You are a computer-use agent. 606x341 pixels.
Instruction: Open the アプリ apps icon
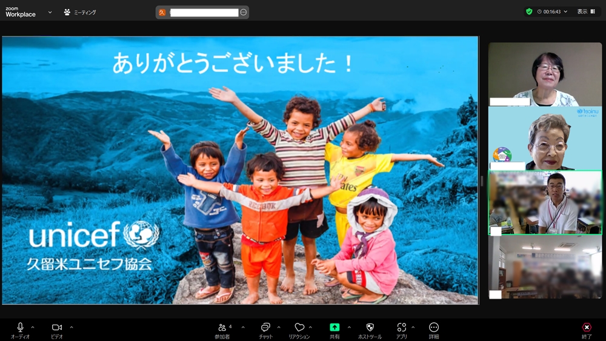(x=401, y=328)
